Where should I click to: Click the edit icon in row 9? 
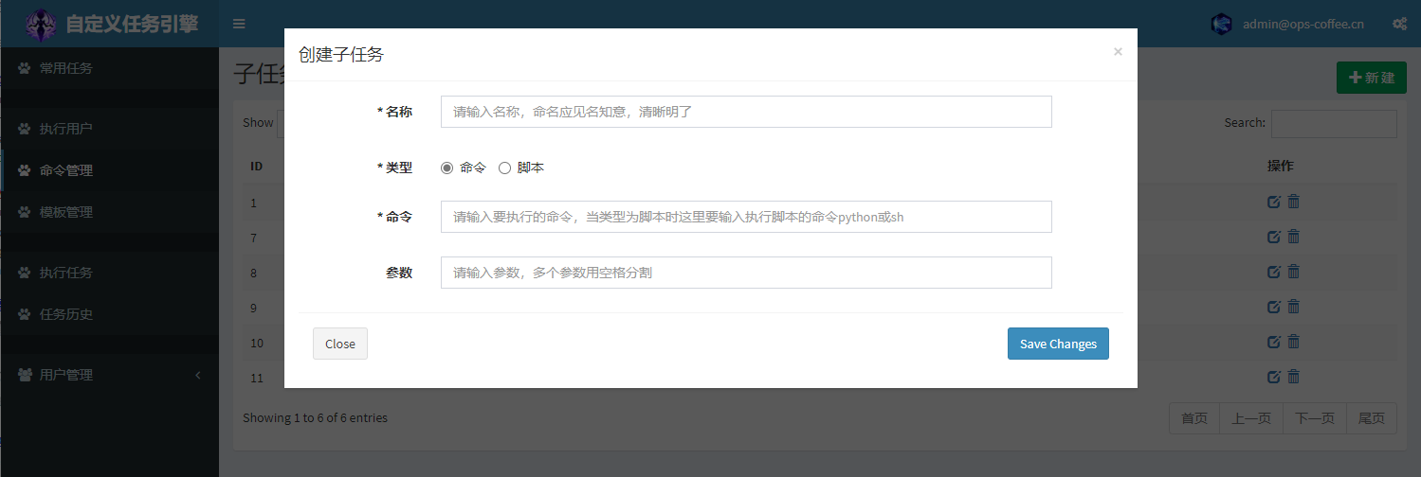point(1274,307)
